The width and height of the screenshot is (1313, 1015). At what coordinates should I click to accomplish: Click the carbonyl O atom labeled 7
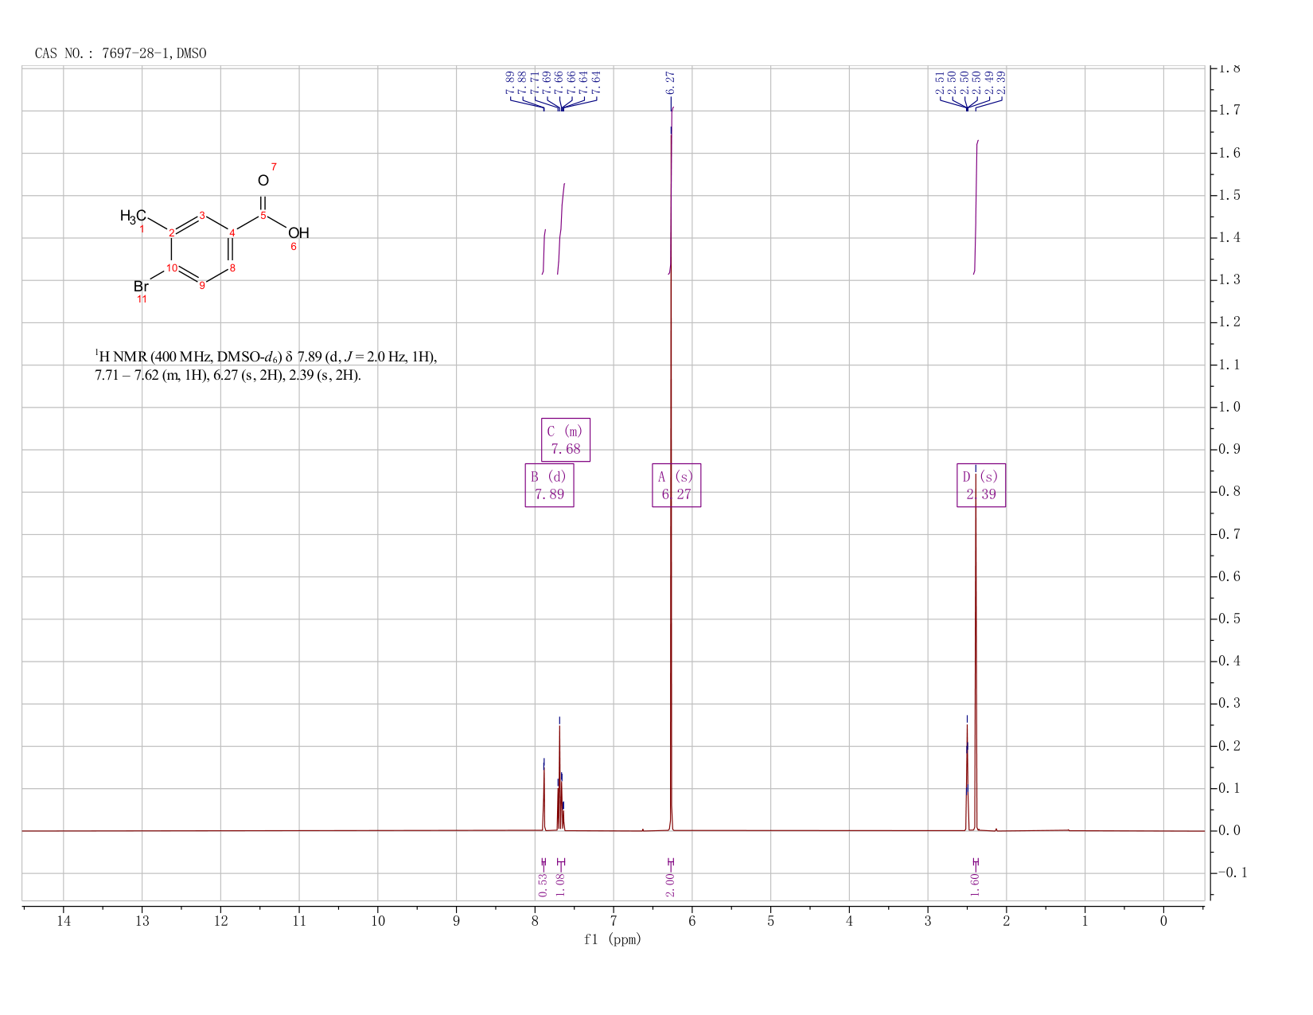coord(263,181)
